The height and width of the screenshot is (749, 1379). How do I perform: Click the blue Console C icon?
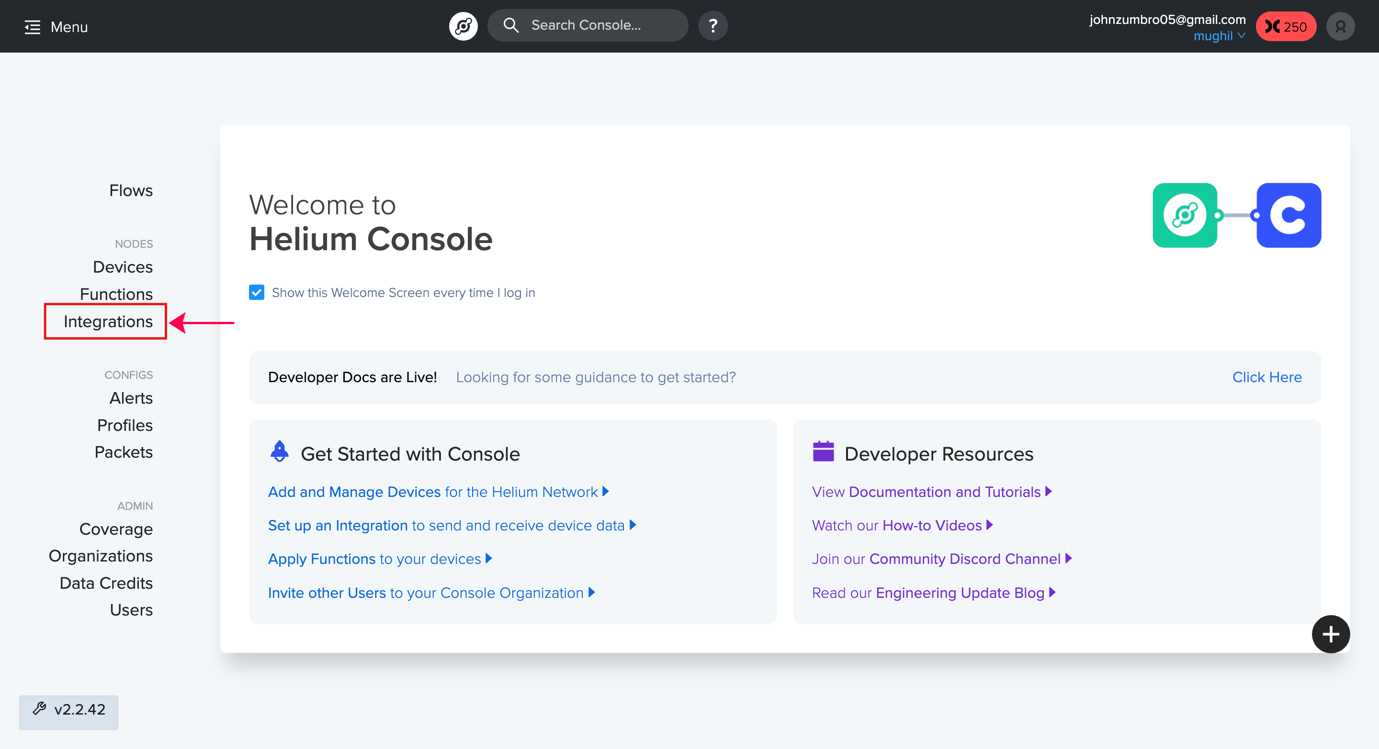coord(1288,215)
